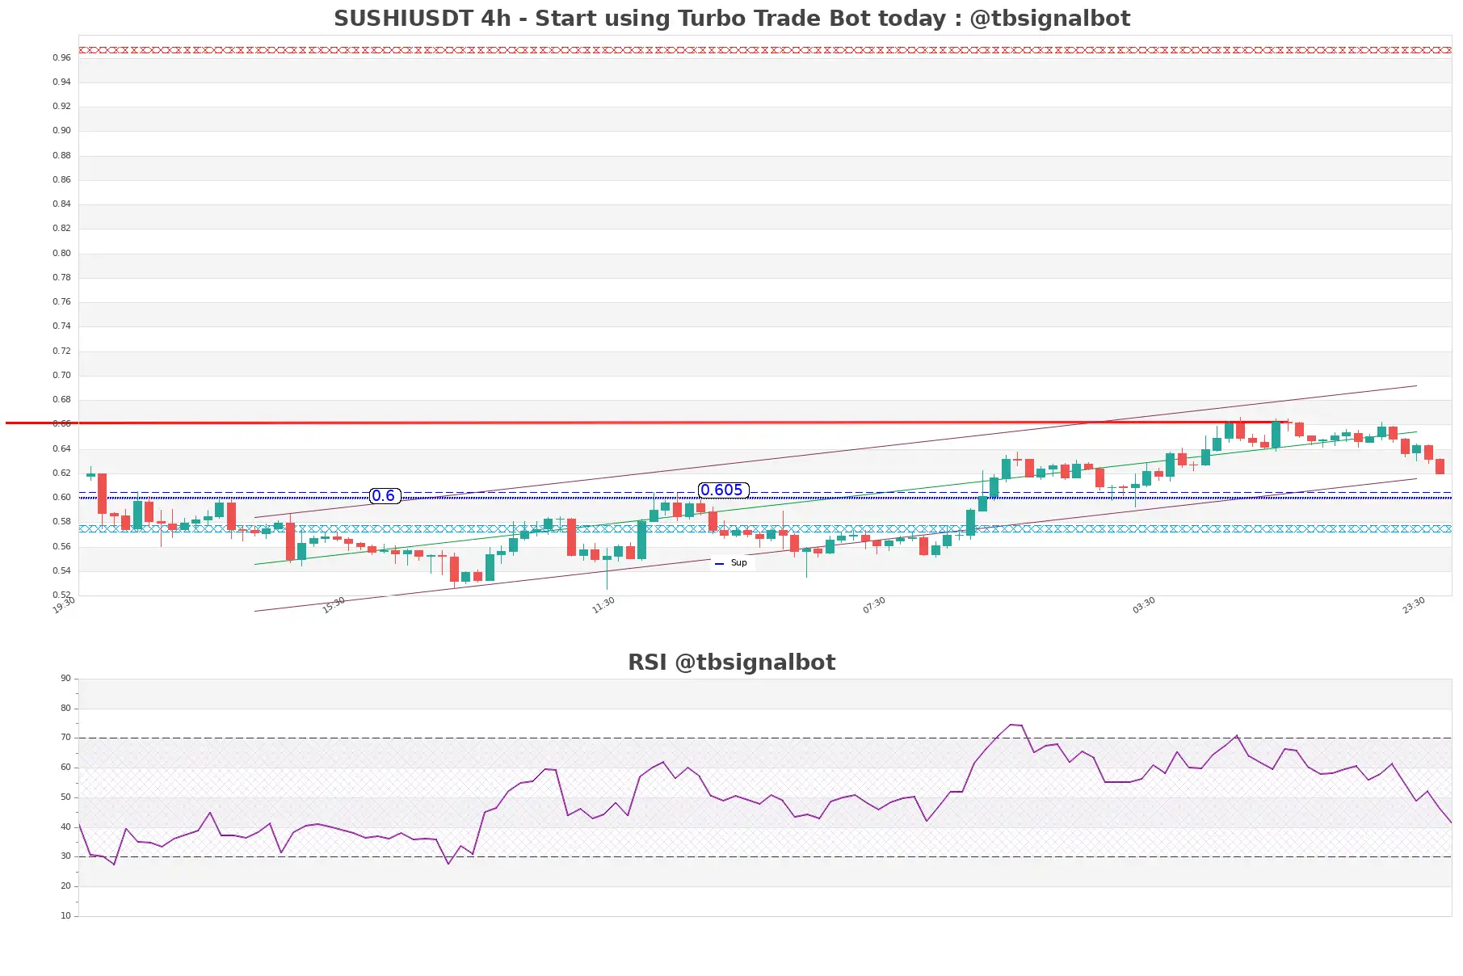Click the SUSHIUSDT 4h chart title

732,19
